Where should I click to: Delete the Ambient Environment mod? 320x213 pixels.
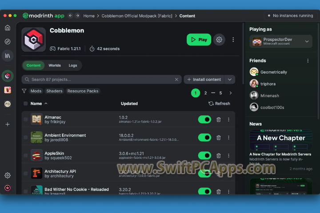pos(219,138)
